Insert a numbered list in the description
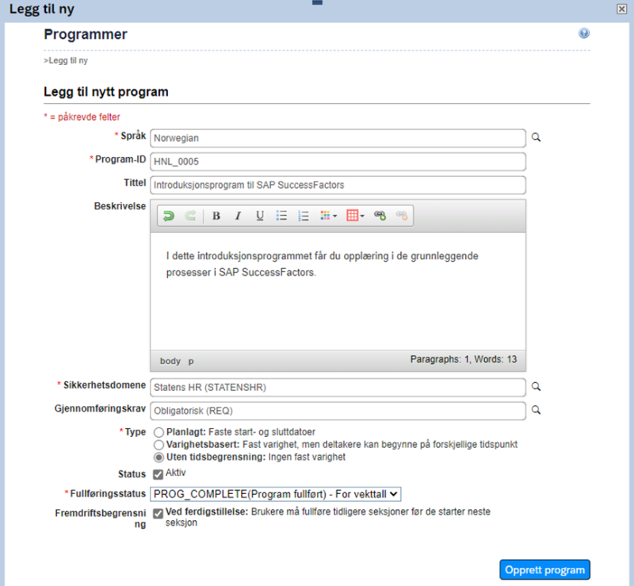This screenshot has height=586, width=634. point(304,216)
